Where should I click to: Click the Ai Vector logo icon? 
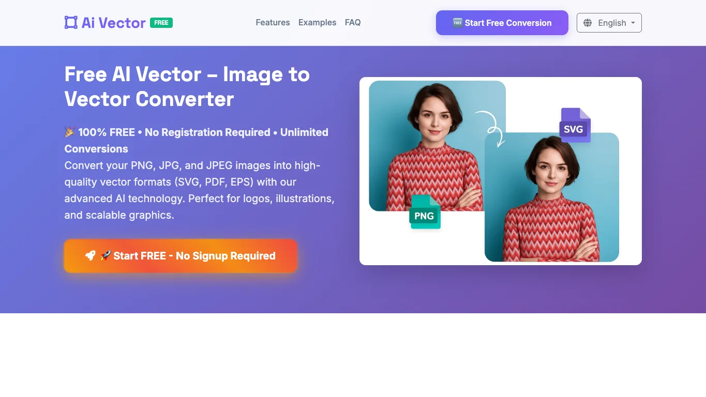pos(71,22)
